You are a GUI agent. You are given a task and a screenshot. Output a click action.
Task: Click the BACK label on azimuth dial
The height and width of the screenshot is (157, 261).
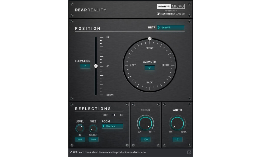tap(150, 82)
